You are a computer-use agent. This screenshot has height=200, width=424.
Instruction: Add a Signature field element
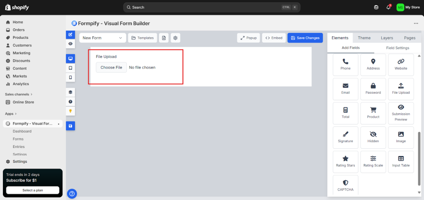345,137
